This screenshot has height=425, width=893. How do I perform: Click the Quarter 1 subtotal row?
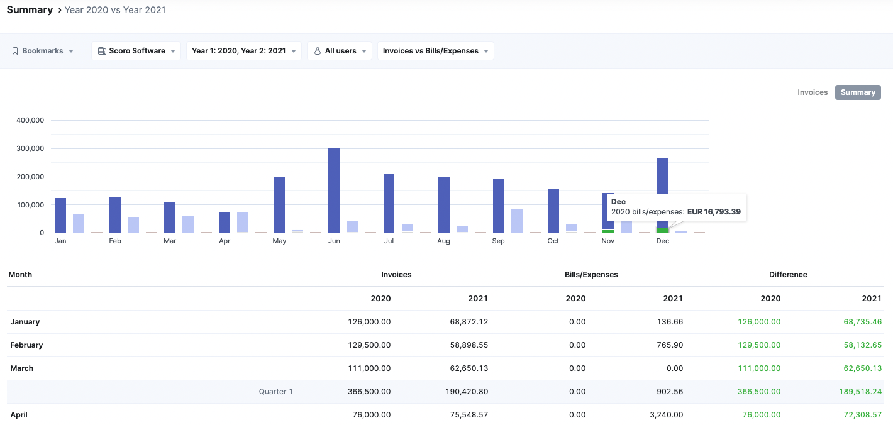click(x=275, y=392)
